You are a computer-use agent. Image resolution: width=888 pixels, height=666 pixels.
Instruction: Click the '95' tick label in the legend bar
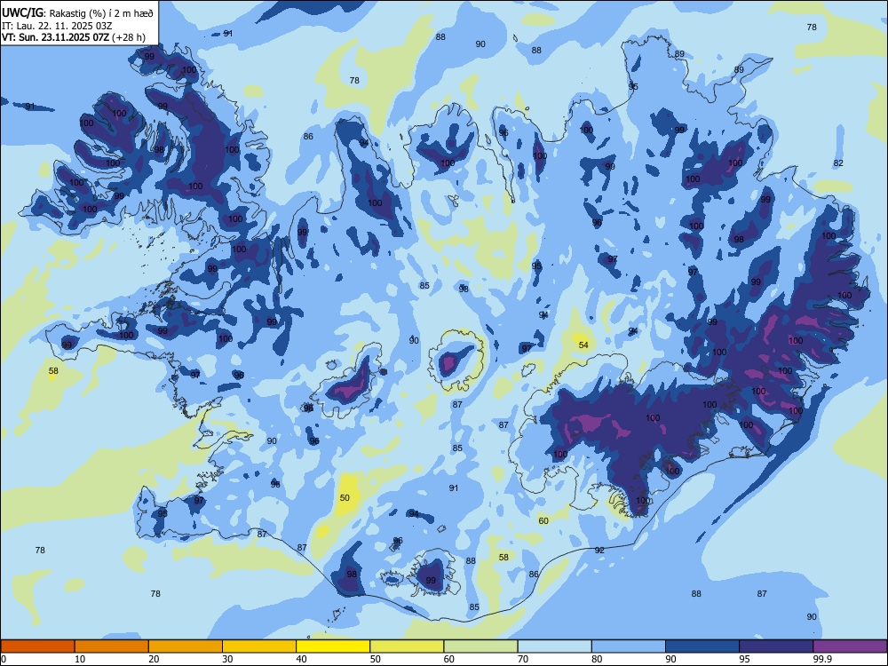coord(744,659)
